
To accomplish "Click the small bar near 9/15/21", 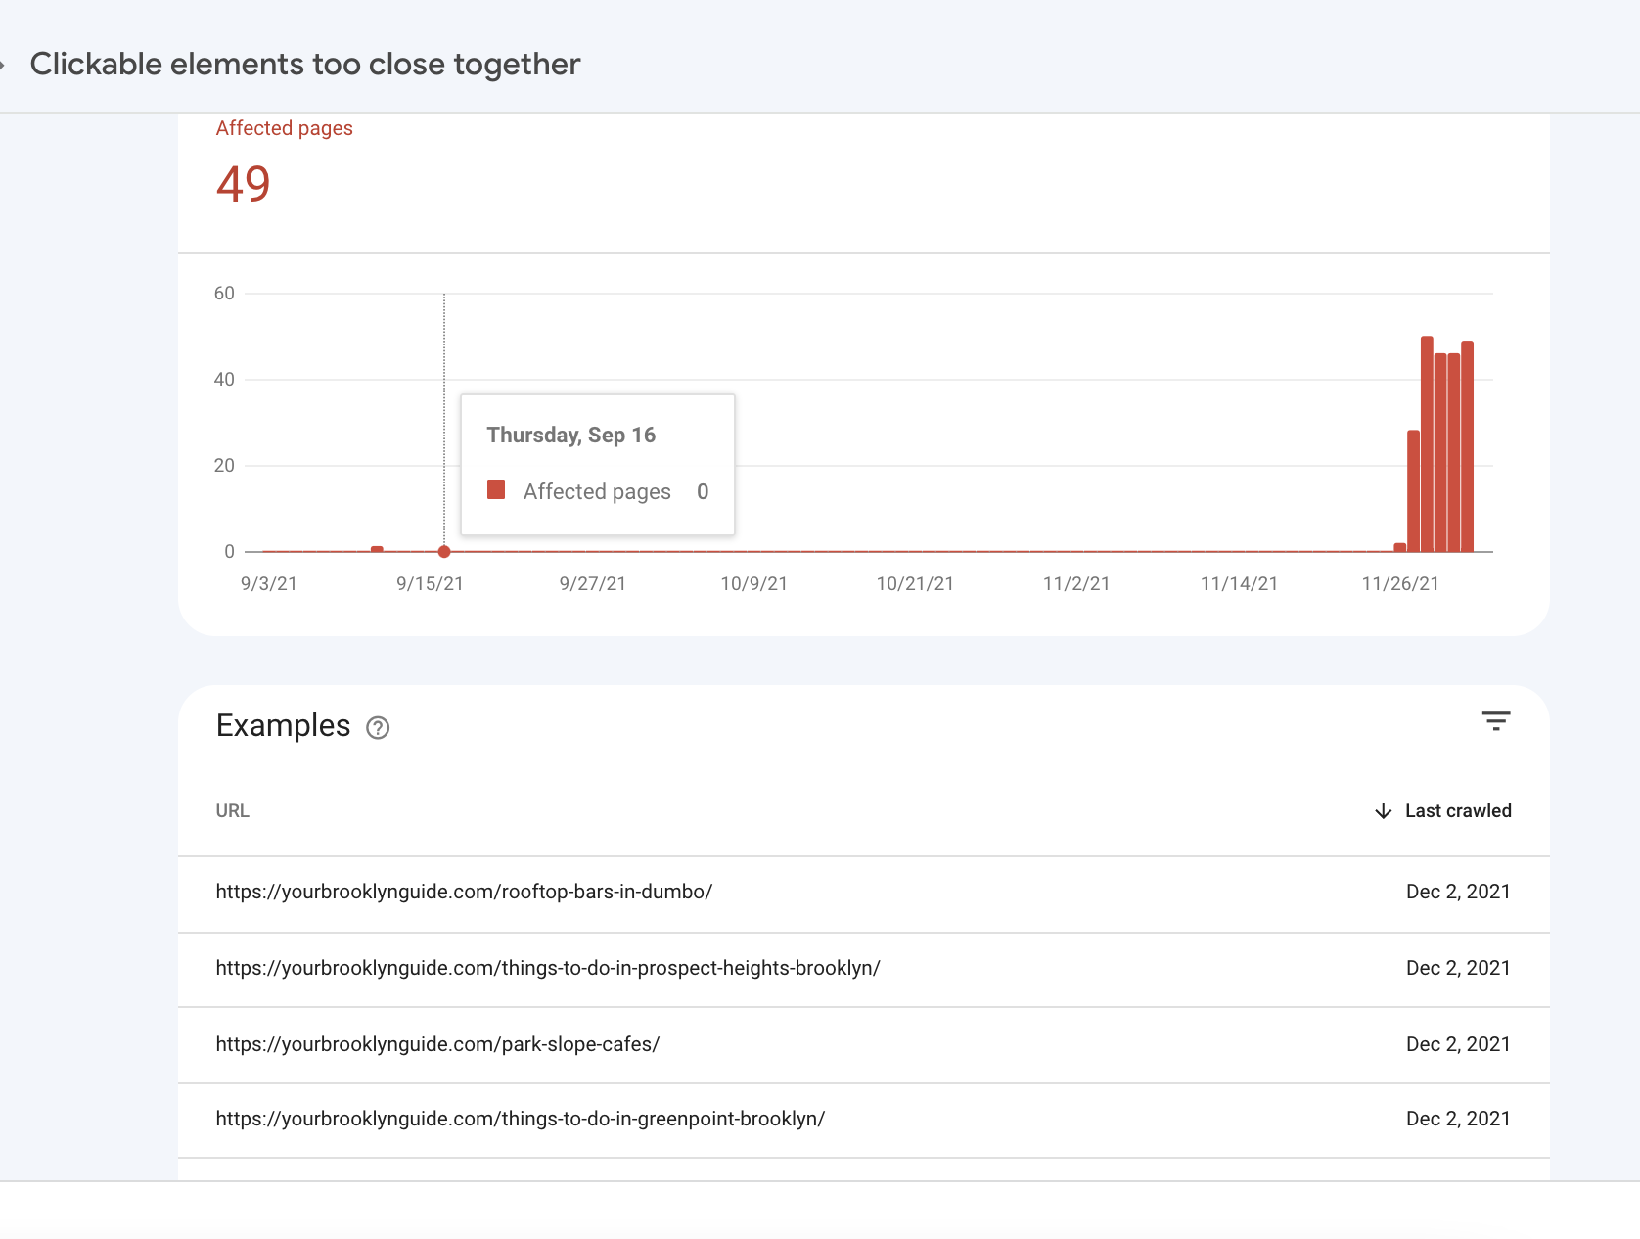I will click(x=377, y=549).
